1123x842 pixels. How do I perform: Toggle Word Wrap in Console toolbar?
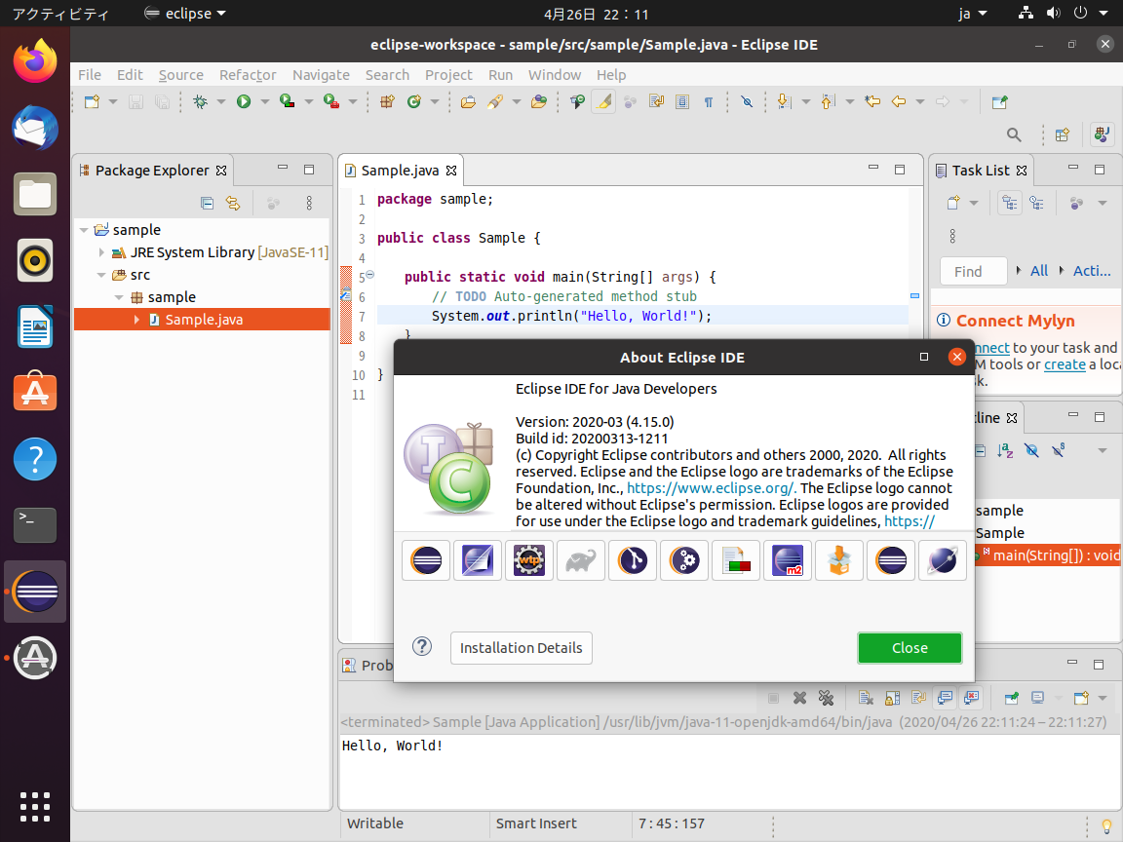pyautogui.click(x=919, y=698)
